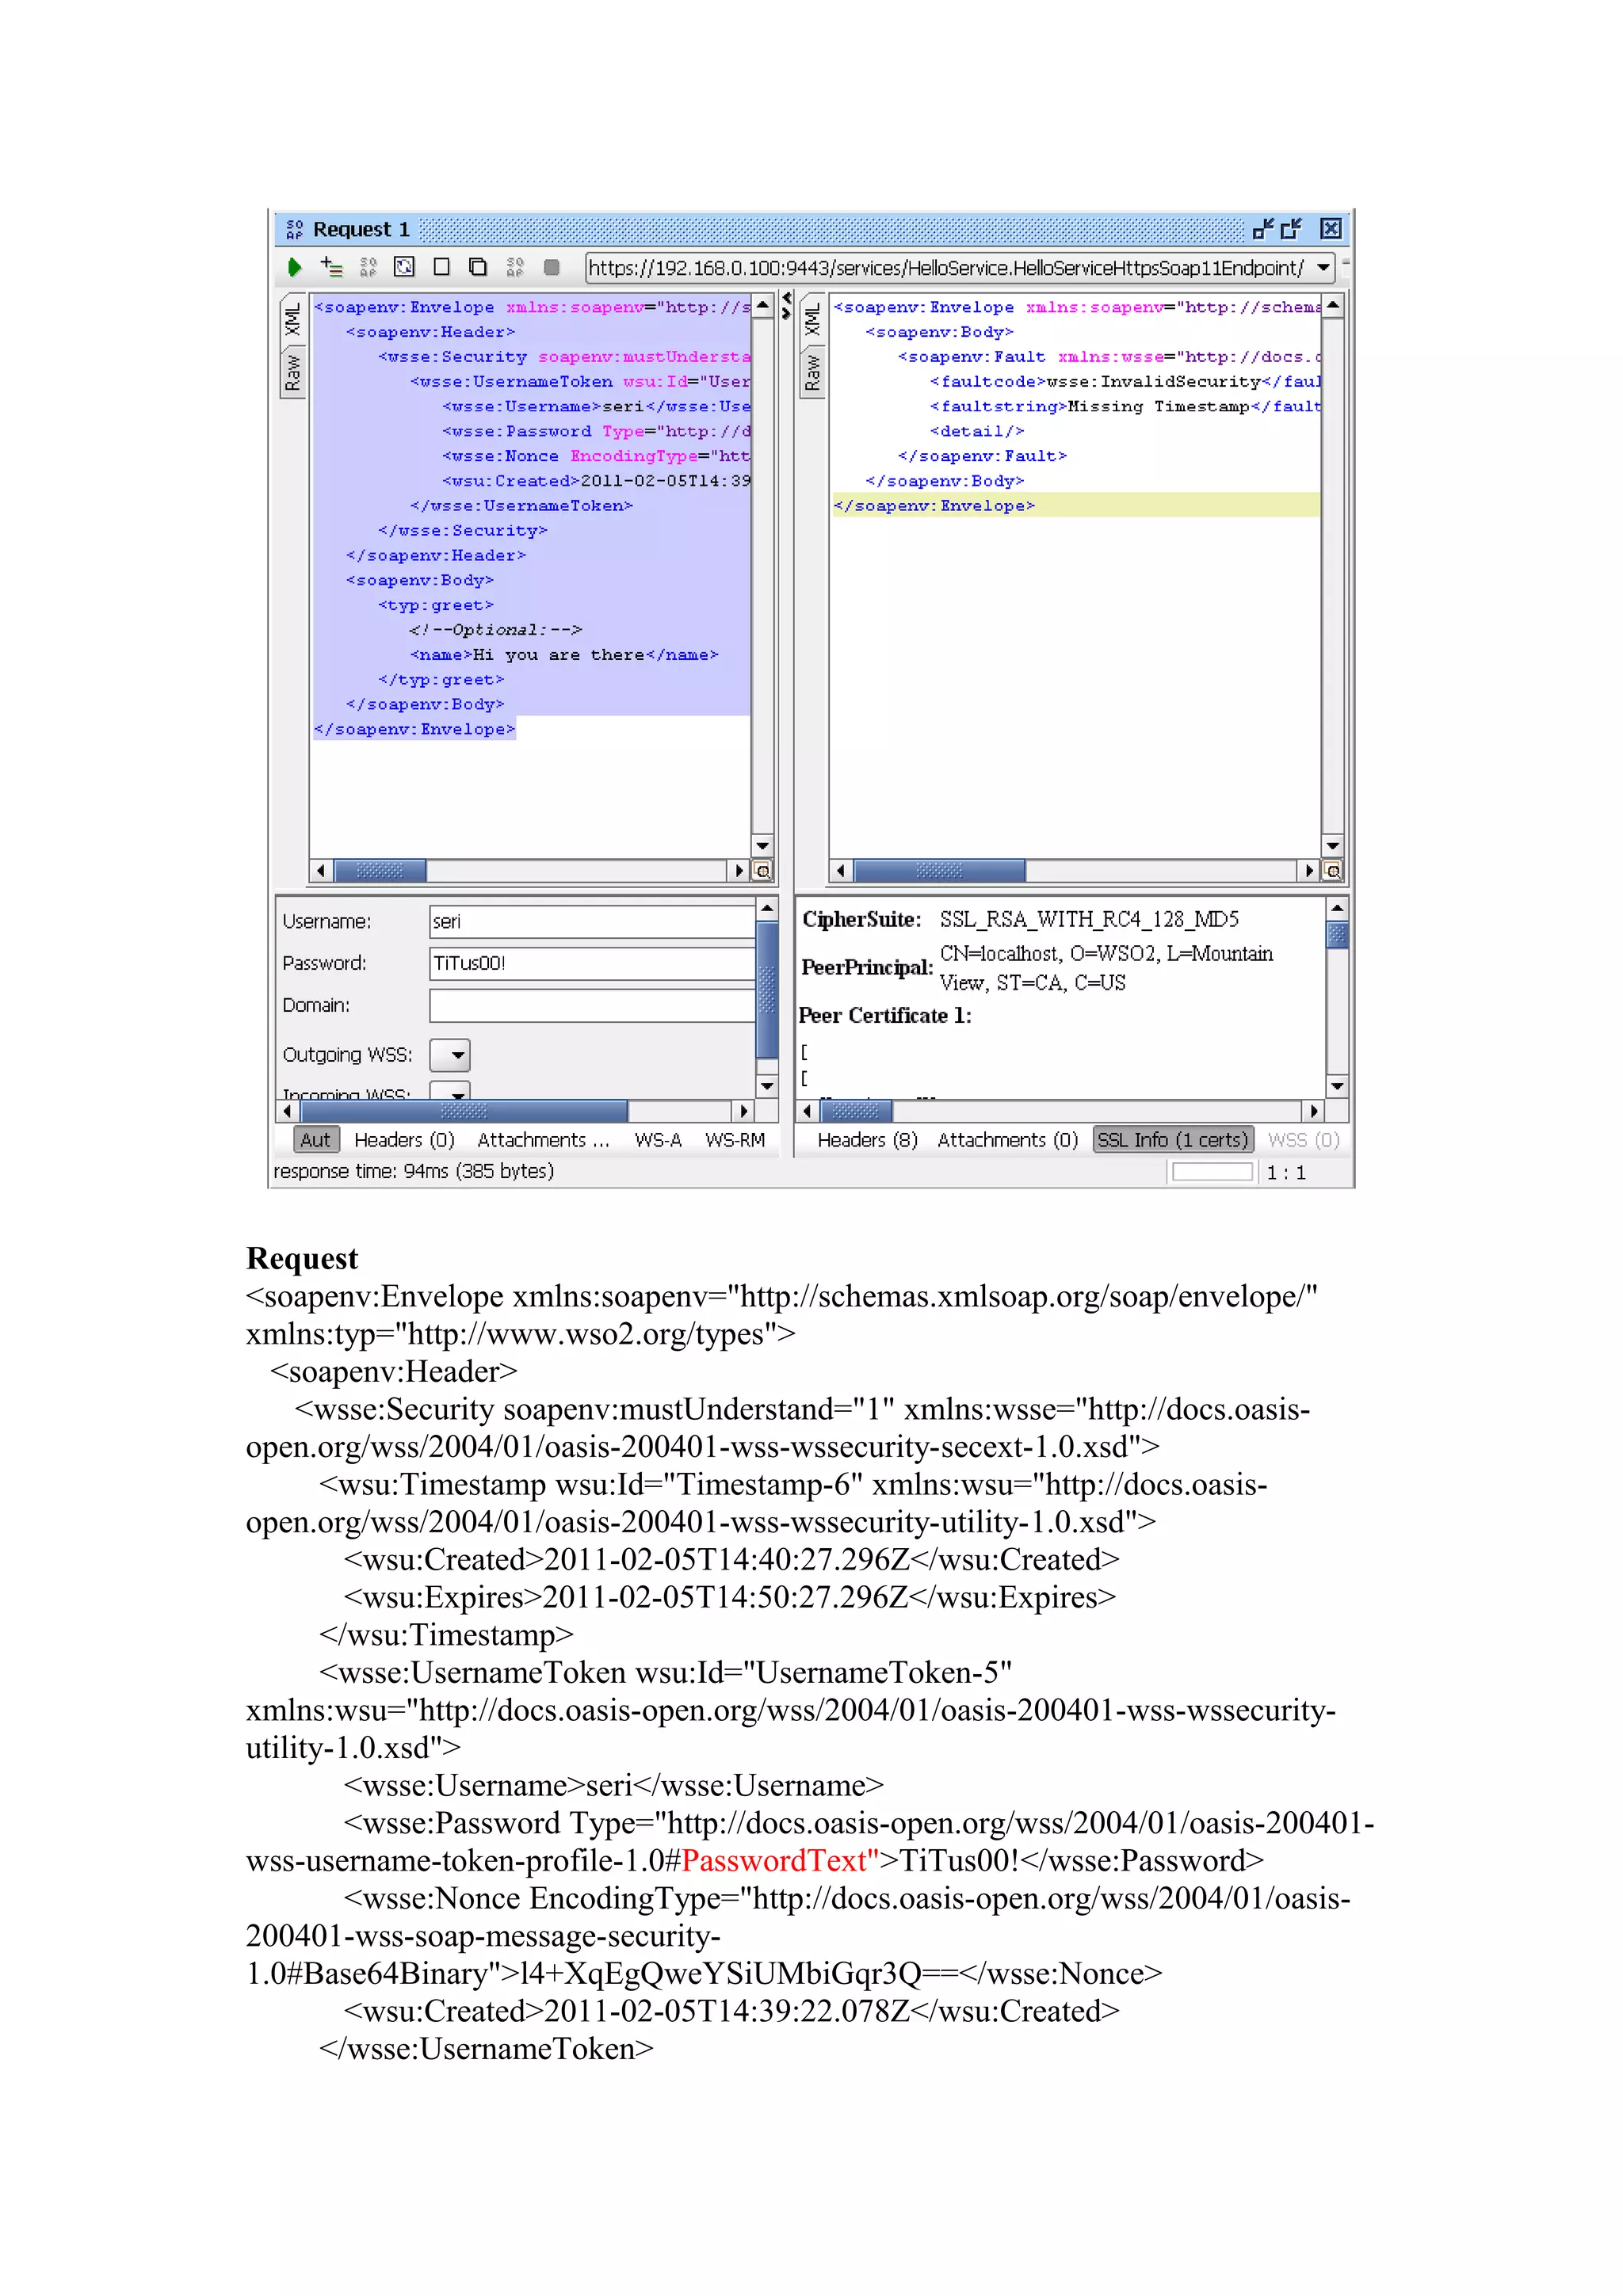The height and width of the screenshot is (2296, 1623).
Task: Open the WS-RM tab
Action: 735,1140
